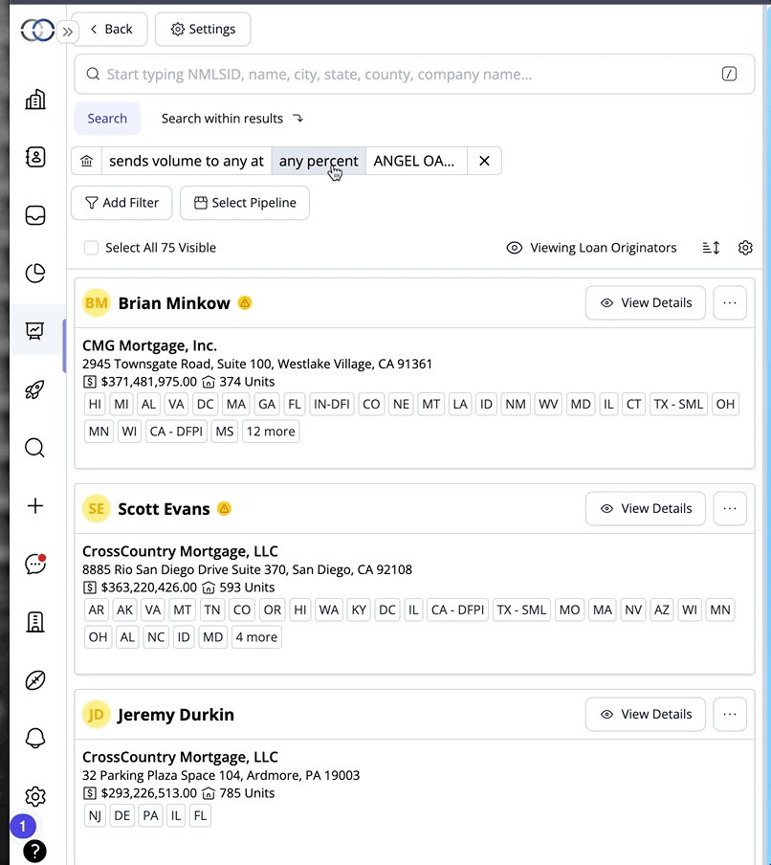Open the chat messages sidebar icon
Image resolution: width=771 pixels, height=865 pixels.
(35, 564)
